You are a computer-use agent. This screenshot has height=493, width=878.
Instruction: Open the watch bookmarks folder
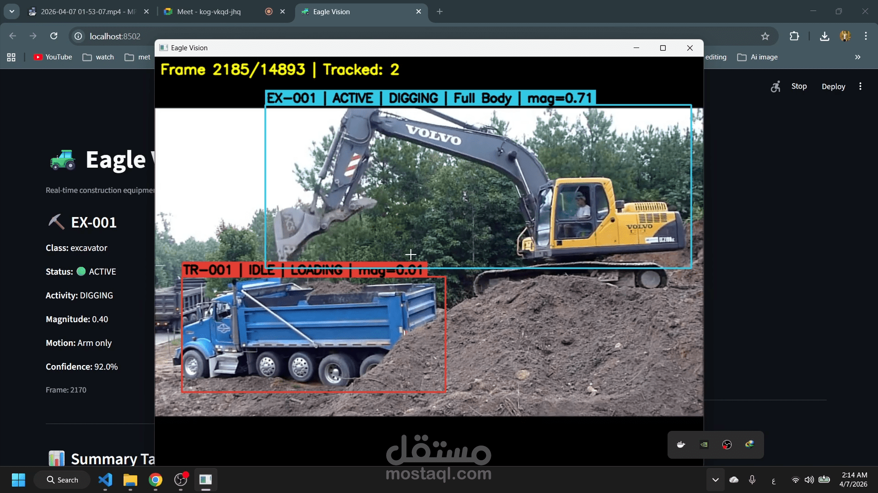tap(98, 57)
